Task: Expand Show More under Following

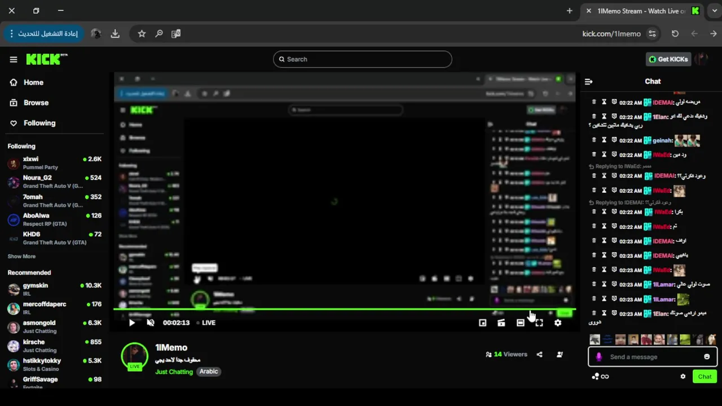Action: [x=21, y=257]
